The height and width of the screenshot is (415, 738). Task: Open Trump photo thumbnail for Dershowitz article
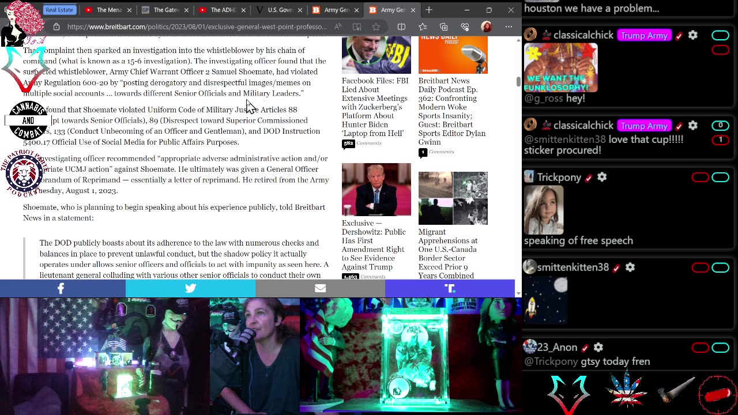click(x=376, y=190)
